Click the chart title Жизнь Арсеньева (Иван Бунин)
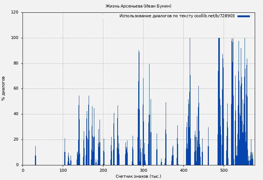This screenshot has height=180, width=263. (138, 6)
